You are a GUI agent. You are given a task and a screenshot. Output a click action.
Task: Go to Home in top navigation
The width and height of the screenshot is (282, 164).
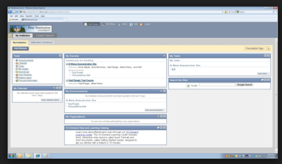tap(122, 24)
